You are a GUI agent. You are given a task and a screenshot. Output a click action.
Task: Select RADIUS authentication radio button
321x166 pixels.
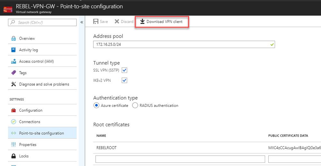pyautogui.click(x=135, y=106)
